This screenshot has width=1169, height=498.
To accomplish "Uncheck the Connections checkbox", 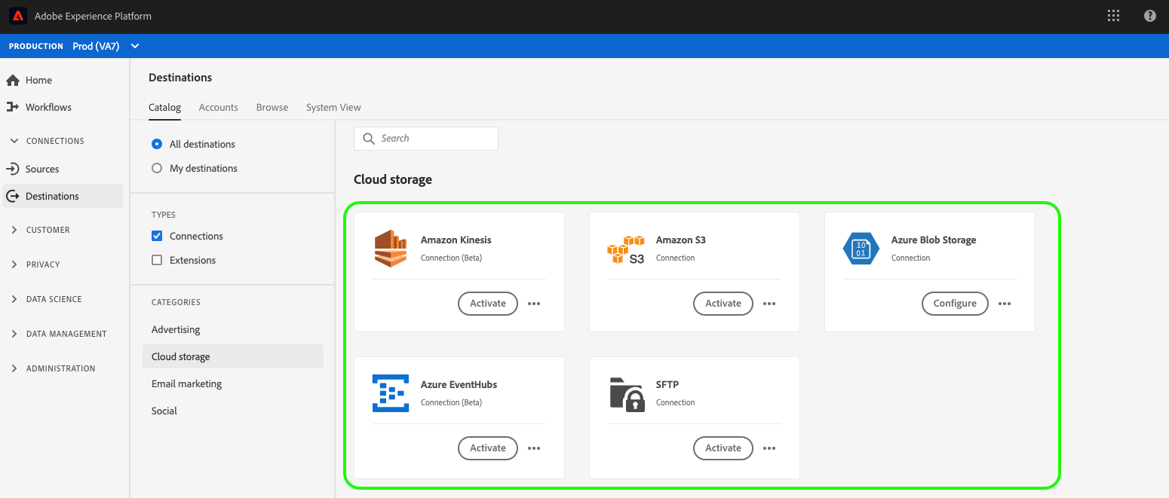I will 157,236.
